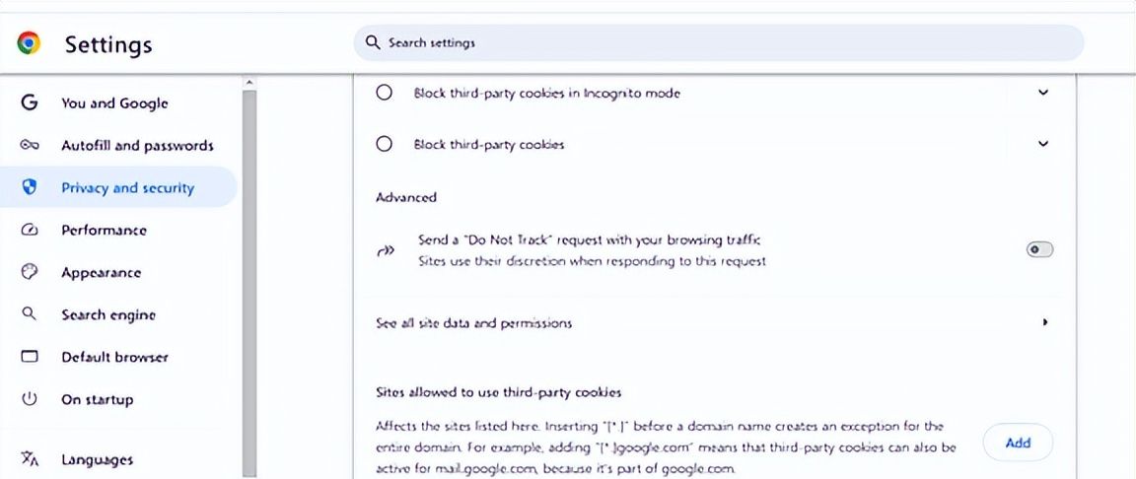Click the Chrome logo icon

click(29, 42)
